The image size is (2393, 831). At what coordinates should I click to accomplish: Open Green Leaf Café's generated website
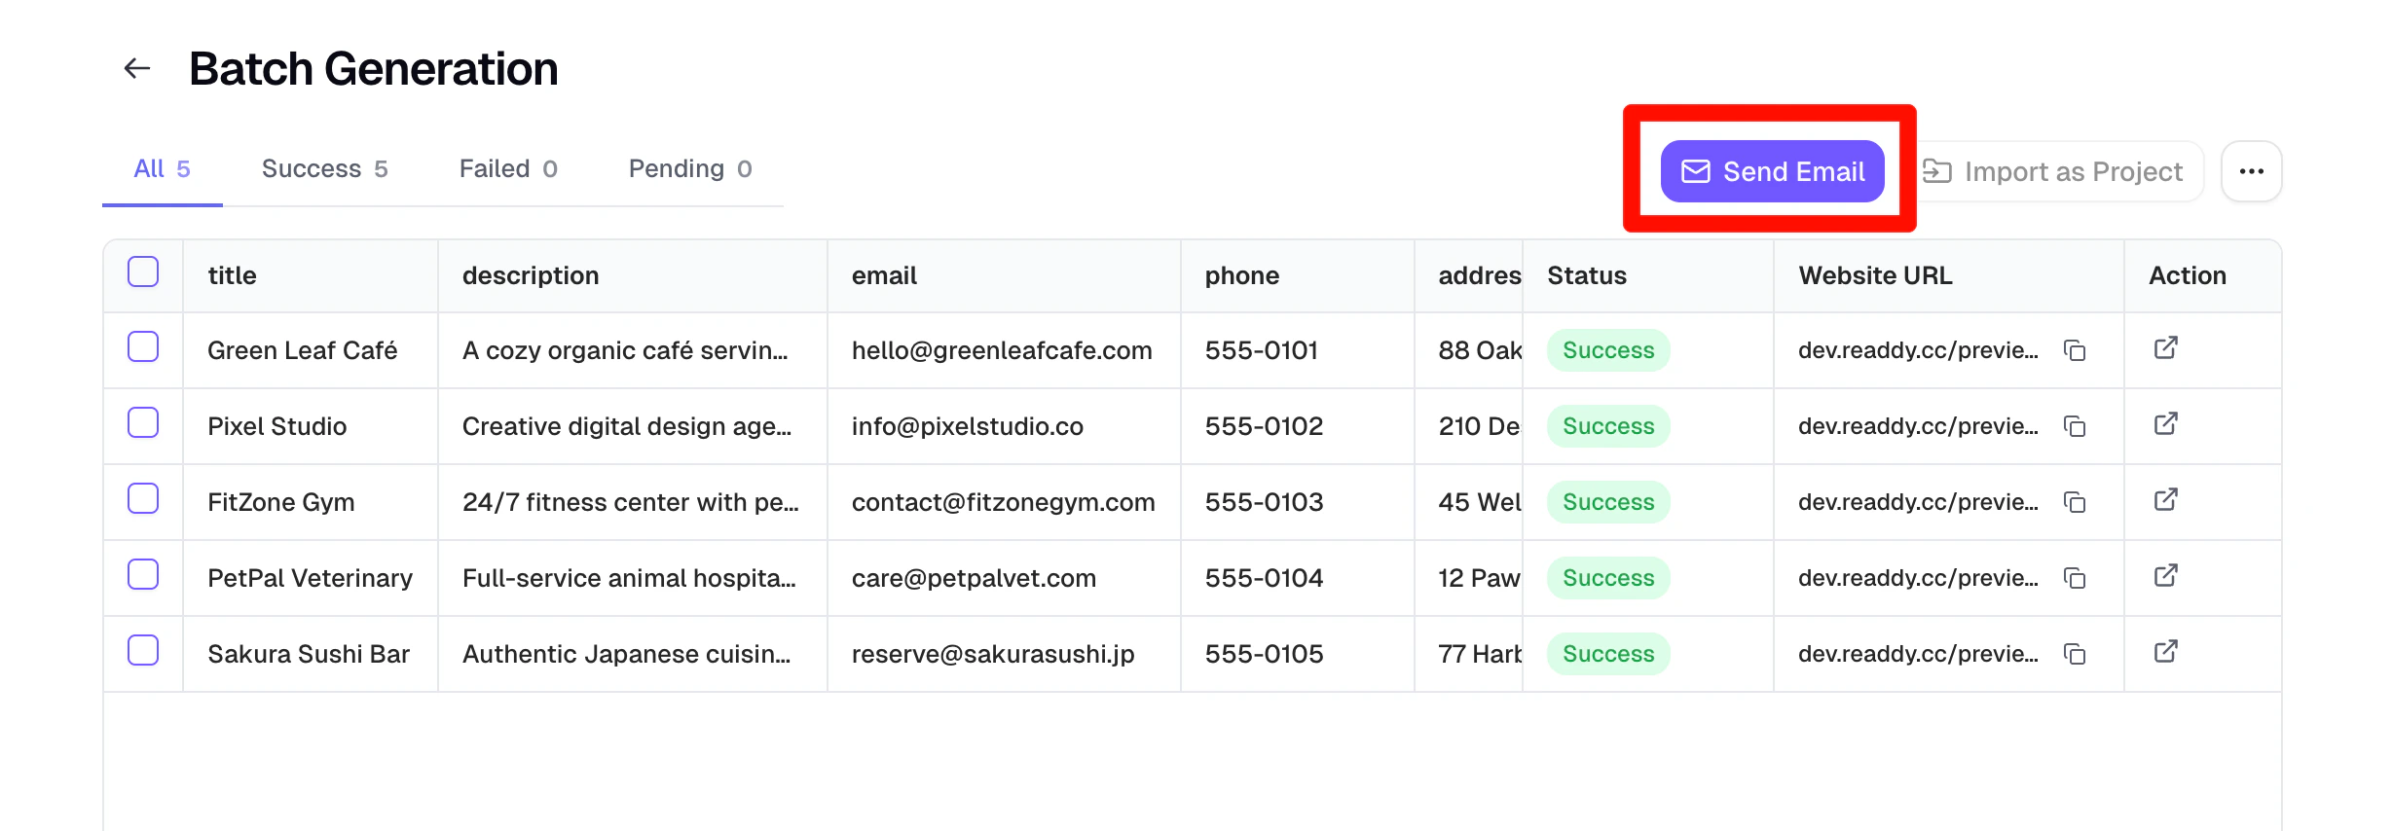point(2165,348)
